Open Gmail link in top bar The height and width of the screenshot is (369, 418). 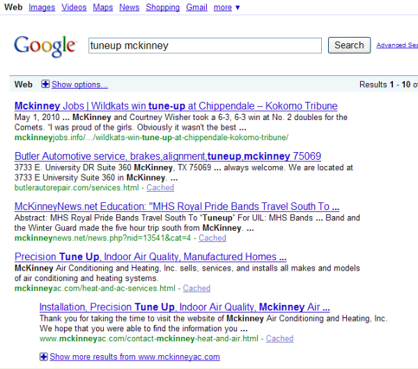196,7
